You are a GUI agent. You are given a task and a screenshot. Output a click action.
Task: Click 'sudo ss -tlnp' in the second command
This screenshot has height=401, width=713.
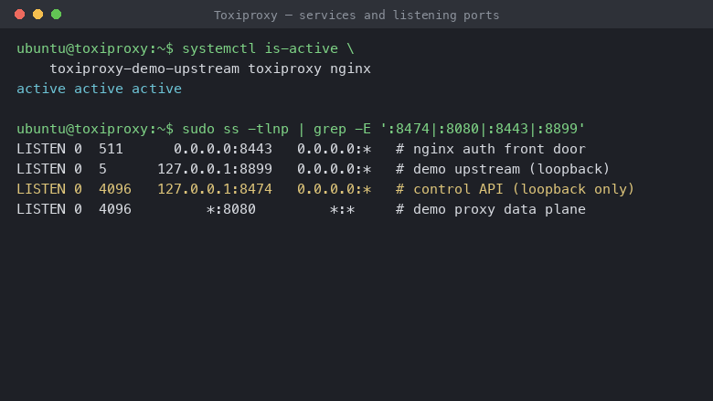pyautogui.click(x=235, y=129)
